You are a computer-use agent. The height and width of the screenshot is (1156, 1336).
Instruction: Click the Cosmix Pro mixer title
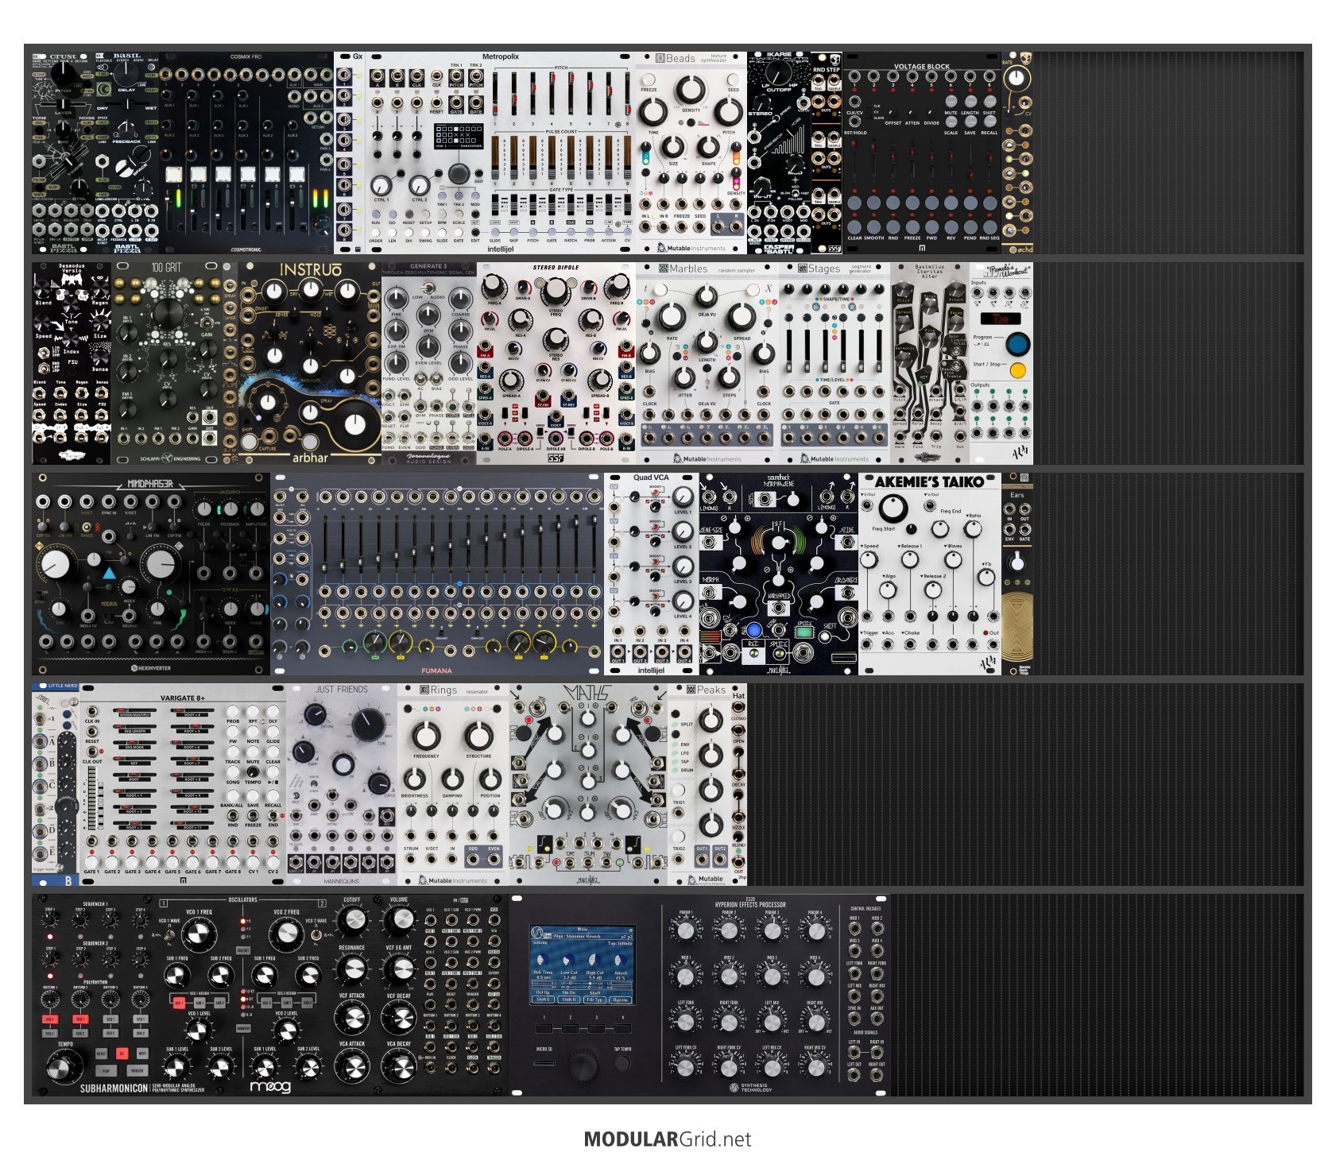pyautogui.click(x=246, y=57)
